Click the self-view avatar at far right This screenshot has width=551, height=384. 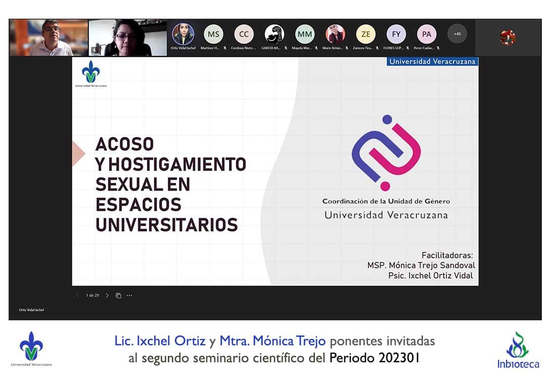click(x=508, y=37)
